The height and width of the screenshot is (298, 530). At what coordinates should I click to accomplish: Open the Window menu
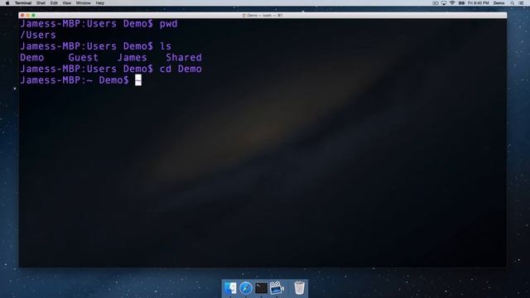coord(83,3)
